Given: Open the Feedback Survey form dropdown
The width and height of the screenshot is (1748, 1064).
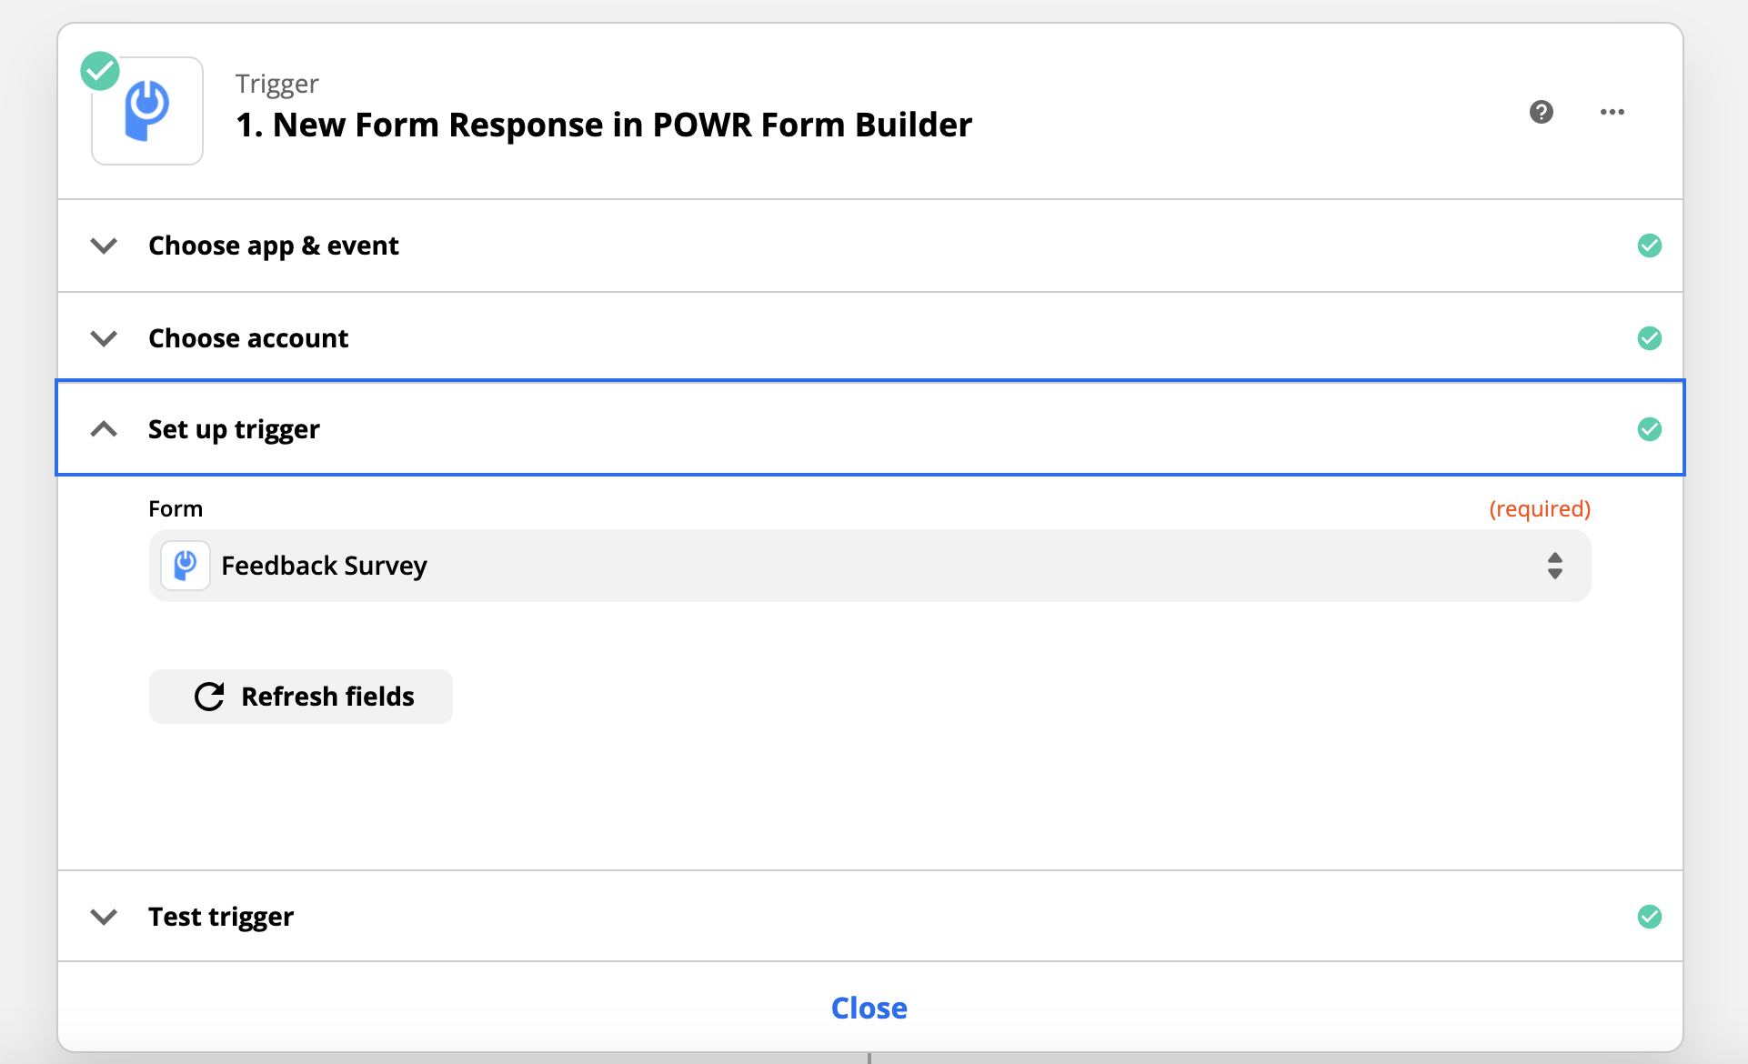Looking at the screenshot, I should click(869, 566).
